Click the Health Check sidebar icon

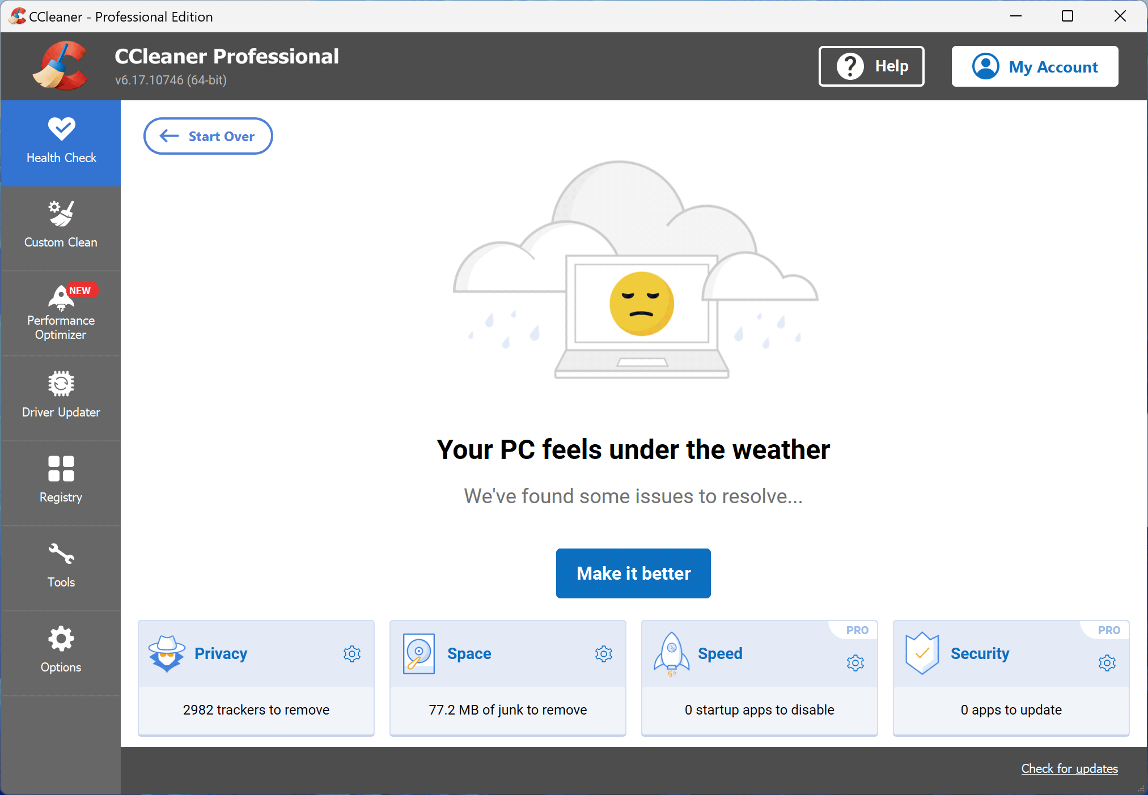point(60,139)
